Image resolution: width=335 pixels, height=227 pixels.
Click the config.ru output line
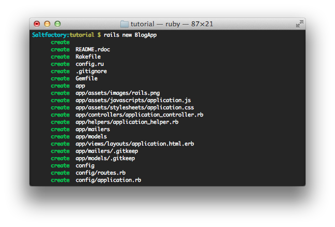coord(90,64)
